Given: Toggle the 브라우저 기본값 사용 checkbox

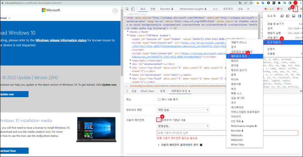Looking at the screenshot, I should click(159, 120).
